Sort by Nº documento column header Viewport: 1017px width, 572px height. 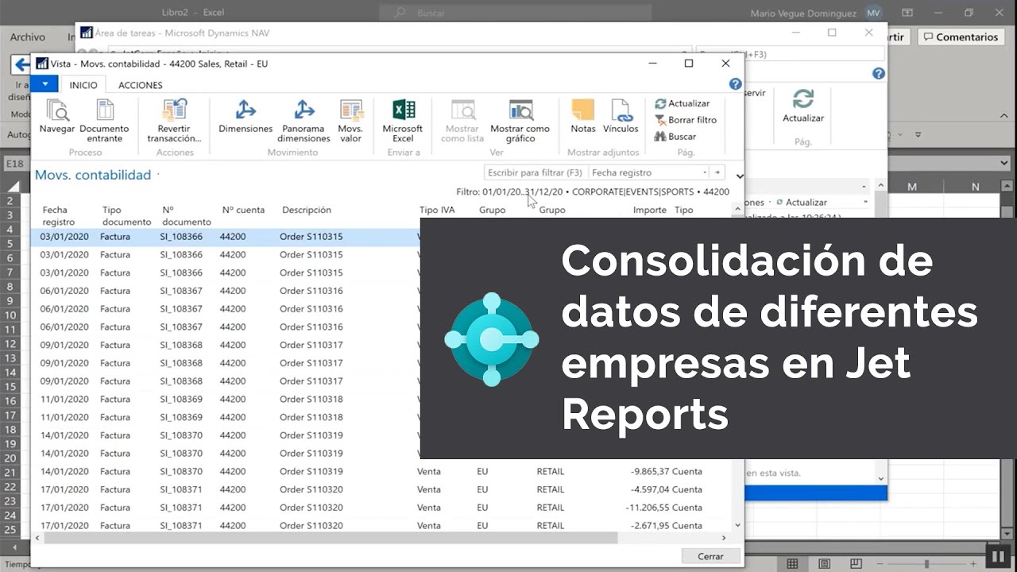[187, 215]
